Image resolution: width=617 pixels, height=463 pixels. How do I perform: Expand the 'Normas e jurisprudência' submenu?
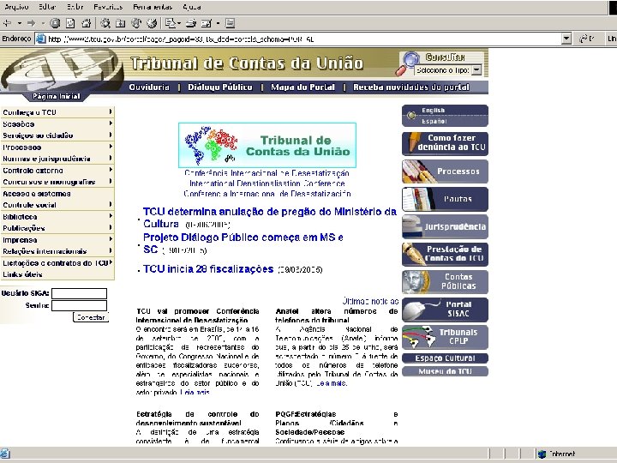coord(111,159)
